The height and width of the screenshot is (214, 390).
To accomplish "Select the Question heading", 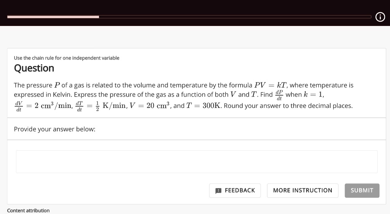I will 34,68.
